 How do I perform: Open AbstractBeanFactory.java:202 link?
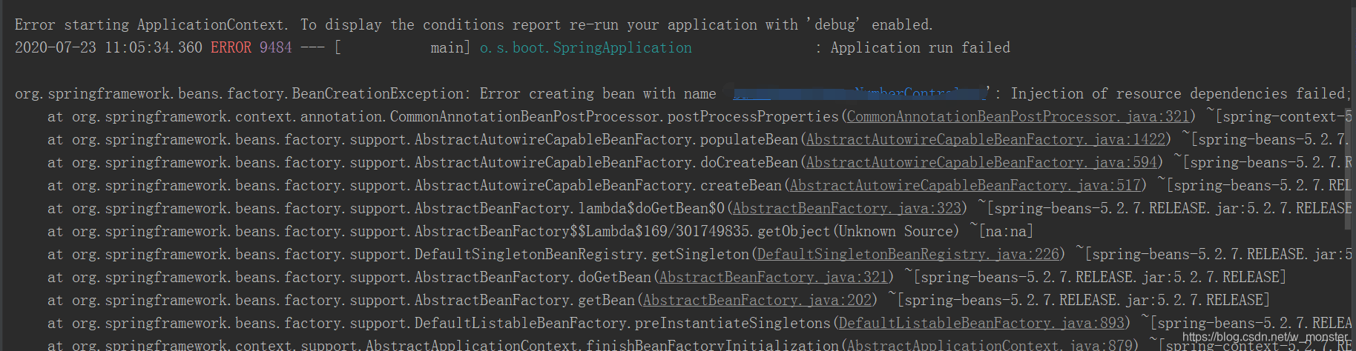click(757, 300)
